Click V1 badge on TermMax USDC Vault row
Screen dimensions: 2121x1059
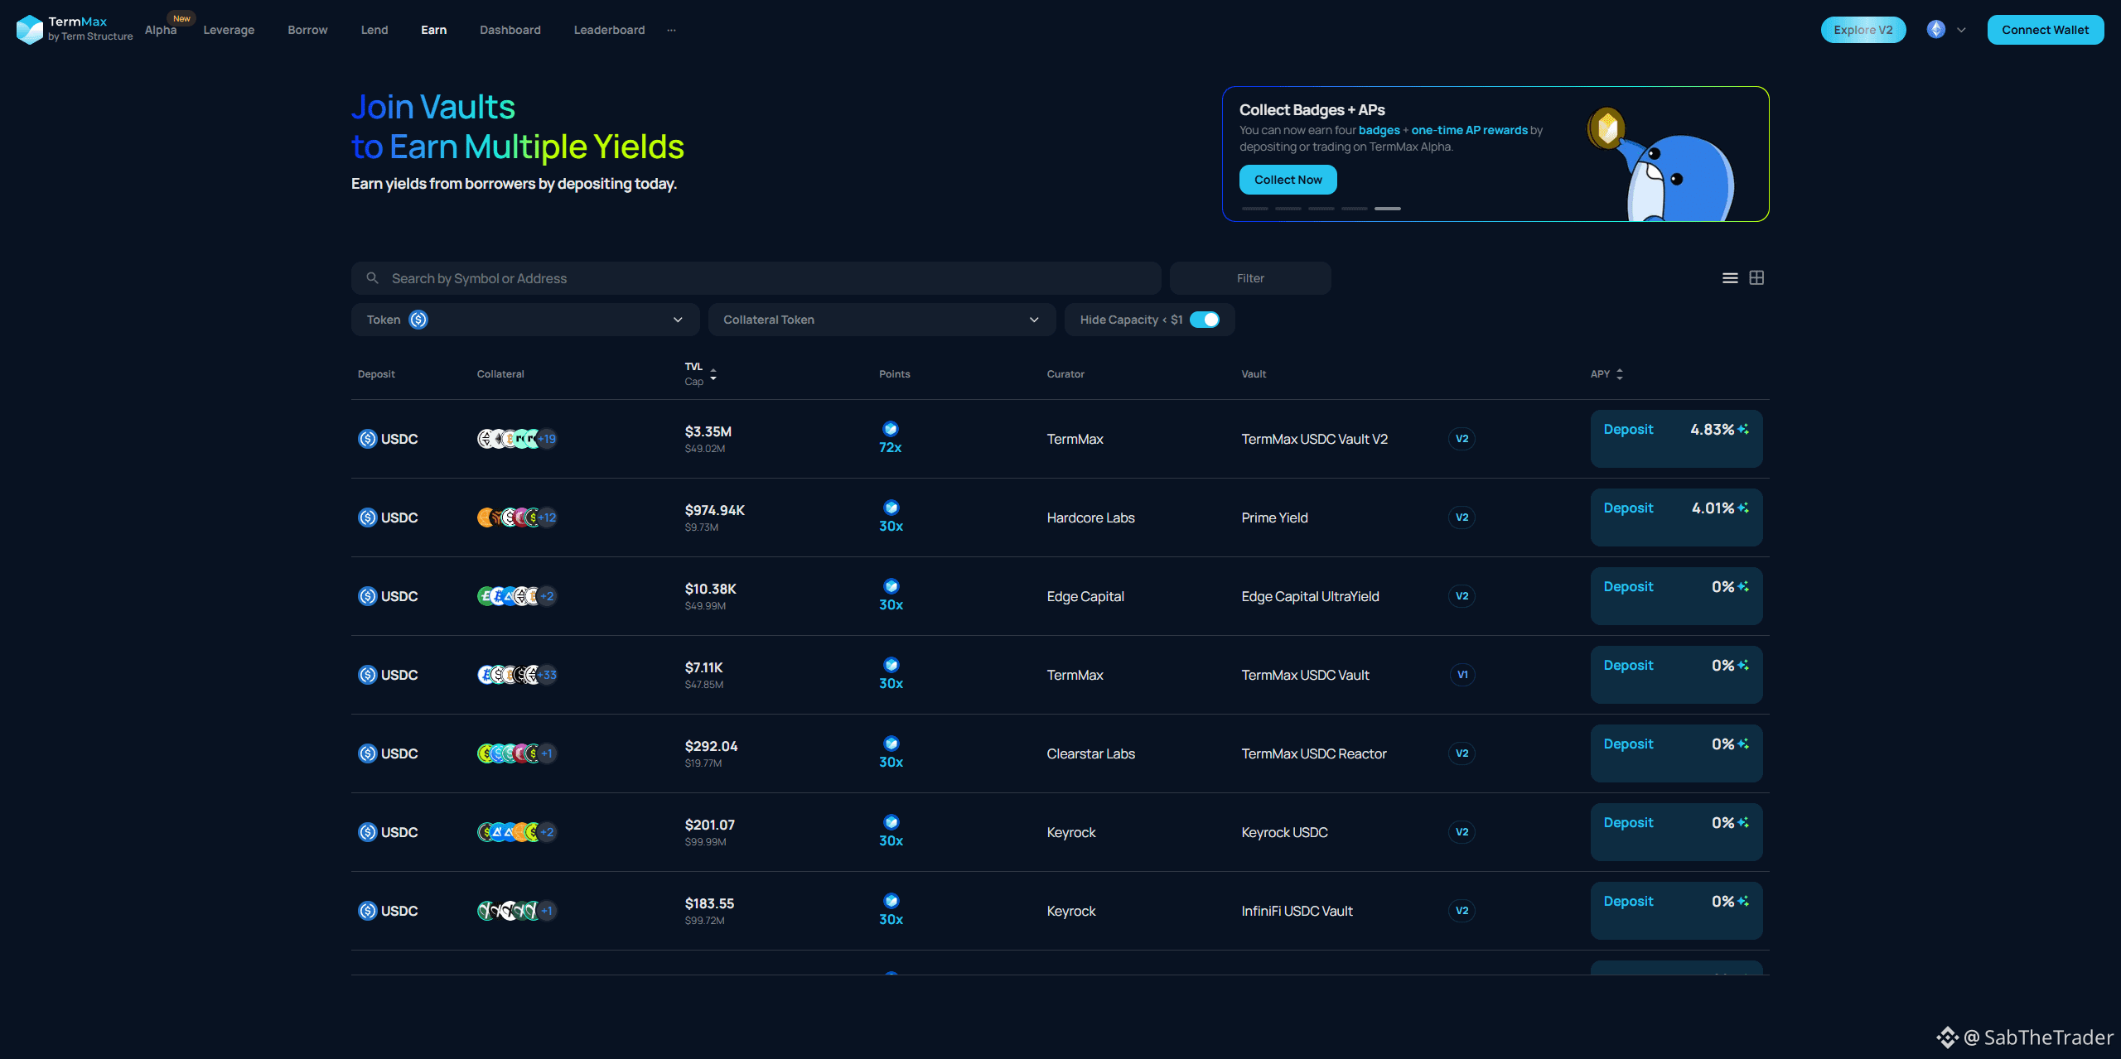1462,675
